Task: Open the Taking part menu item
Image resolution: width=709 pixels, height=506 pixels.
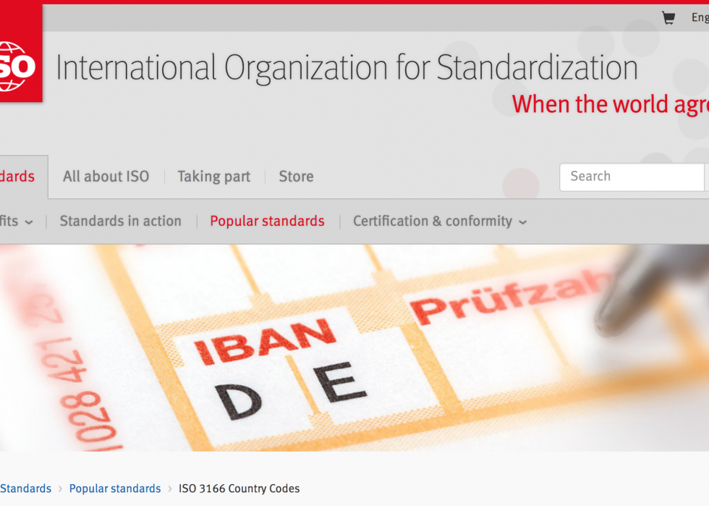Action: click(214, 177)
